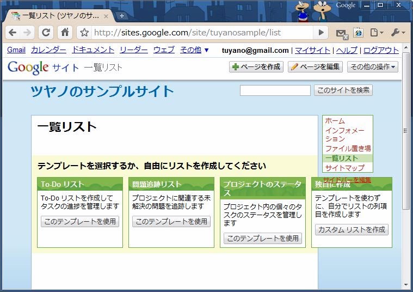Viewport: 413px width, 292px height.
Task: Open a new tab with the plus button
Action: point(121,16)
